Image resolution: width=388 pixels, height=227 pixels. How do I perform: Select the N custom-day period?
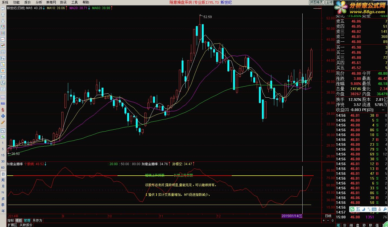(x=3, y=192)
